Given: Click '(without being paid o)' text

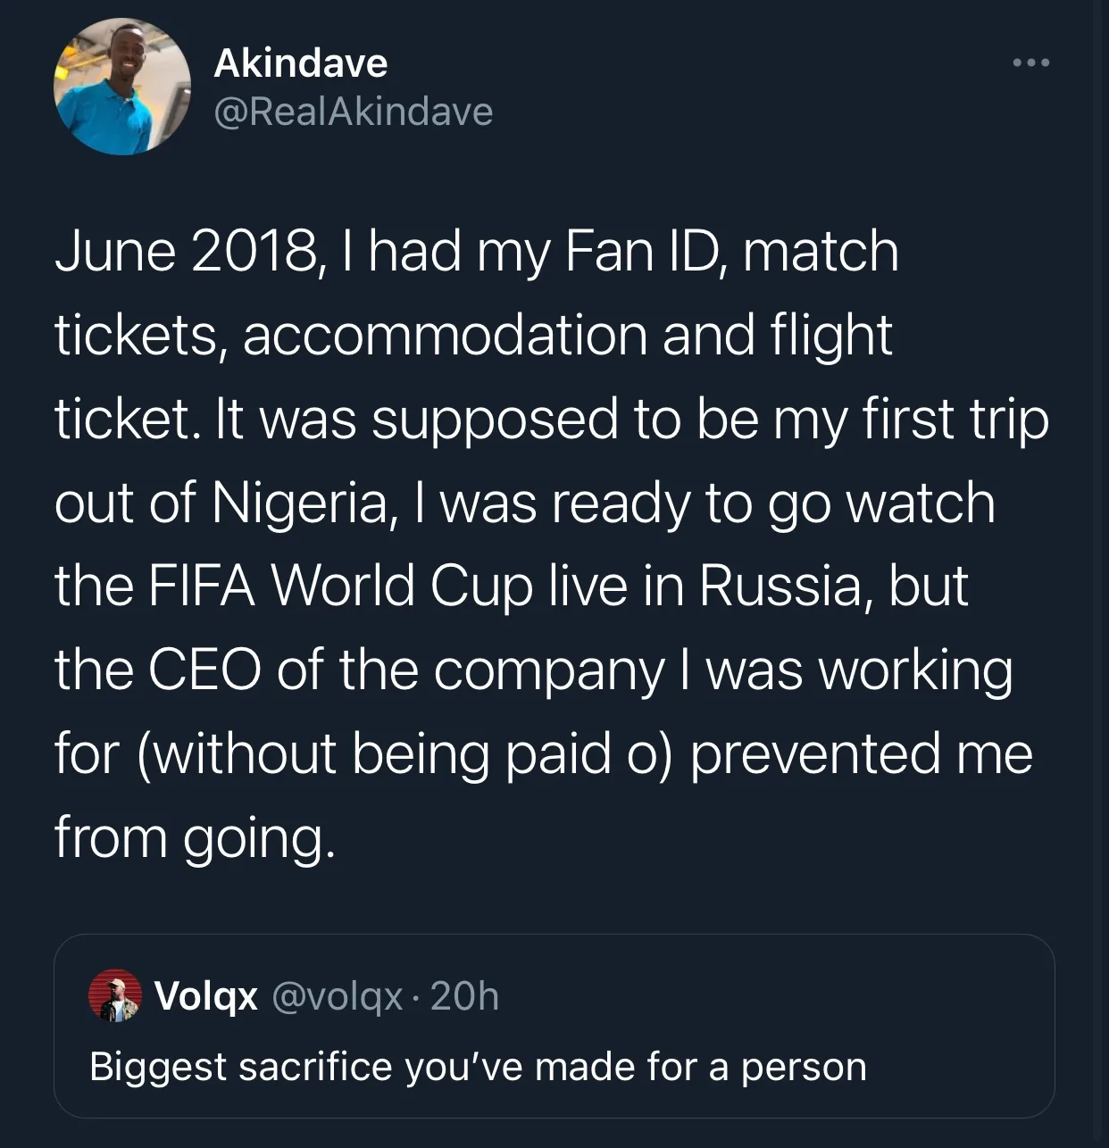Looking at the screenshot, I should click(404, 754).
